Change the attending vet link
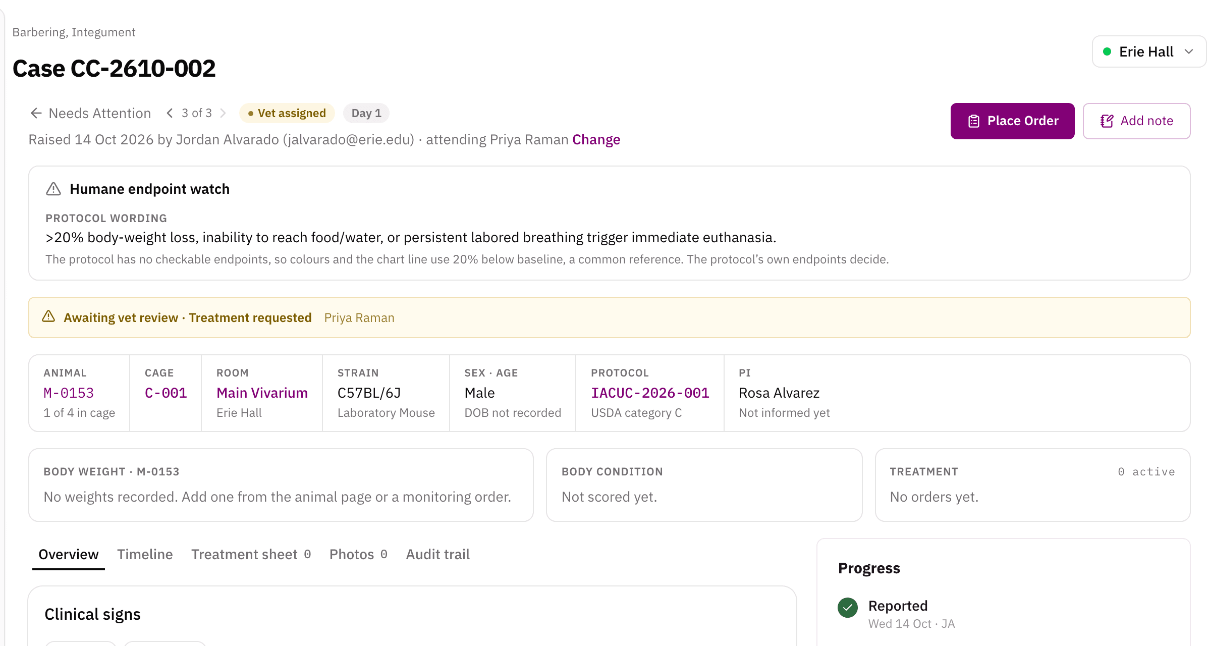1207x646 pixels. pyautogui.click(x=596, y=139)
